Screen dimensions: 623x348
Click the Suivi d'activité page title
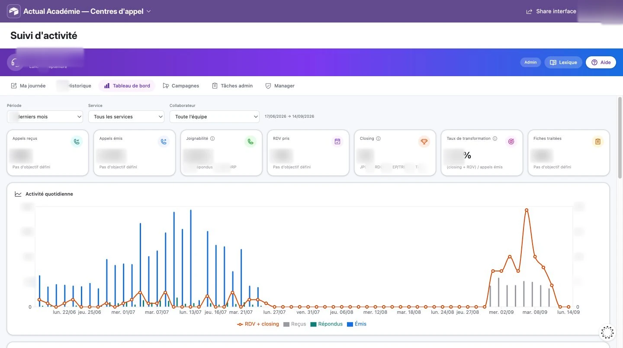pos(44,35)
